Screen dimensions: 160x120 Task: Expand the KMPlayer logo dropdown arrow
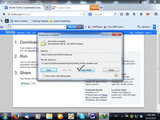[6, 27]
